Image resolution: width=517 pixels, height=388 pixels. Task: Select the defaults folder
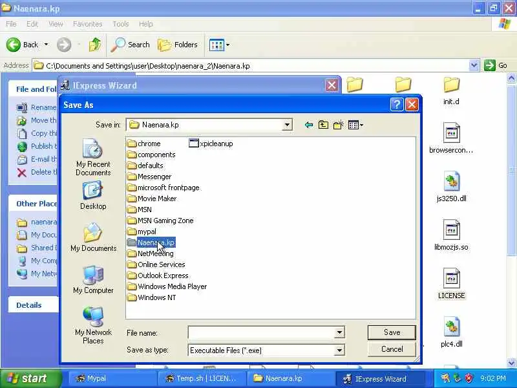click(x=145, y=166)
